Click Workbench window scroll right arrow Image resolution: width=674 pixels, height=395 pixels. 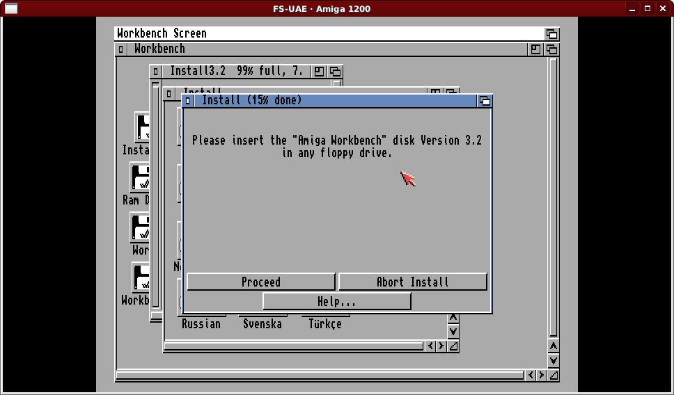(x=541, y=376)
